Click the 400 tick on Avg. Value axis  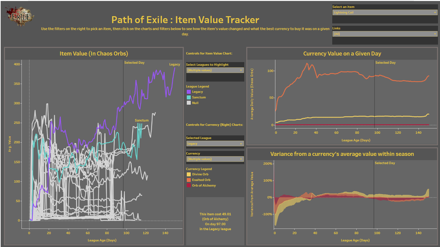pyautogui.click(x=18, y=64)
